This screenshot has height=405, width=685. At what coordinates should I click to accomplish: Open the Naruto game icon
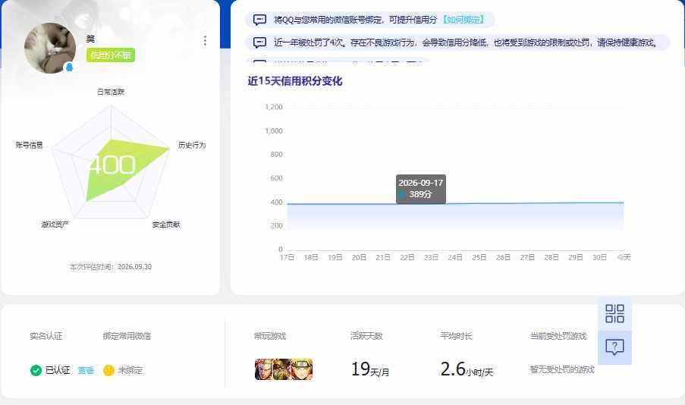301,369
